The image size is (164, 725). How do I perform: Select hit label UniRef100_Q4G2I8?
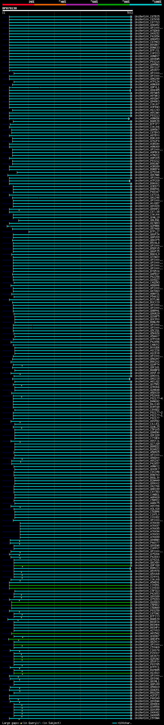click(x=147, y=379)
